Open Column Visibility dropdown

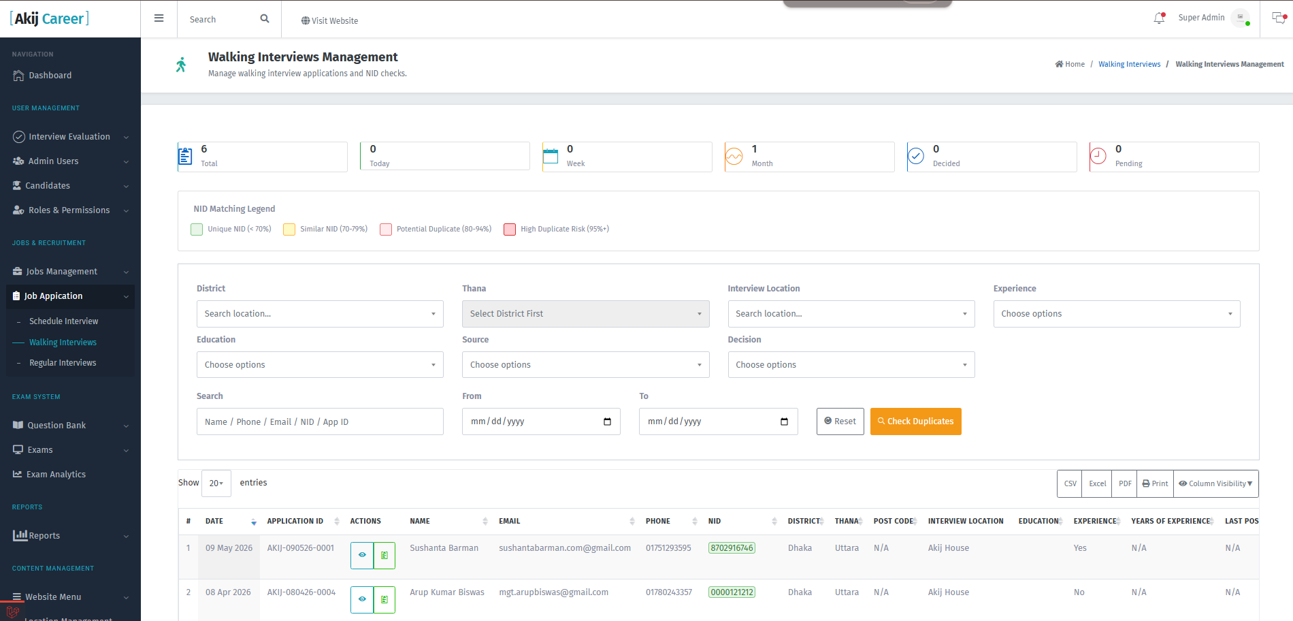[1215, 483]
